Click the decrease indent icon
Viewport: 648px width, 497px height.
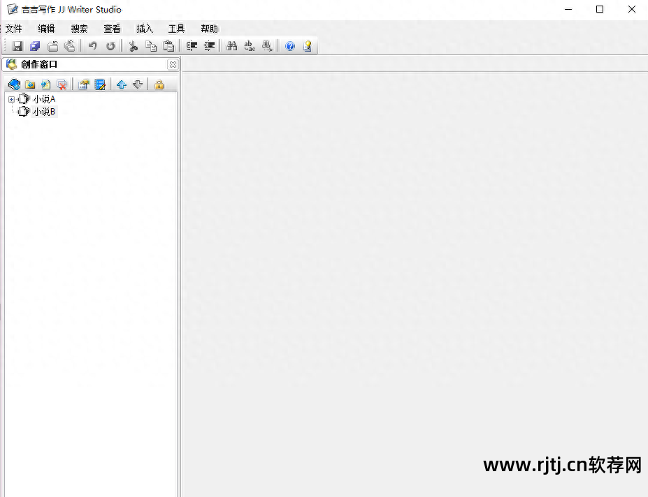click(x=210, y=46)
